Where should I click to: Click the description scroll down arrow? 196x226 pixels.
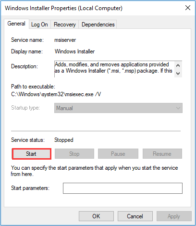click(x=178, y=73)
